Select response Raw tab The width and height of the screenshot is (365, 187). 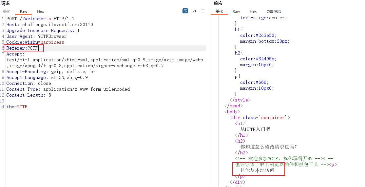[236, 11]
